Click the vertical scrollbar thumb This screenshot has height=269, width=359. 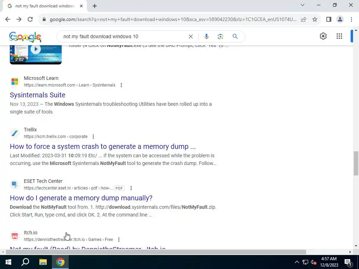[x=356, y=163]
